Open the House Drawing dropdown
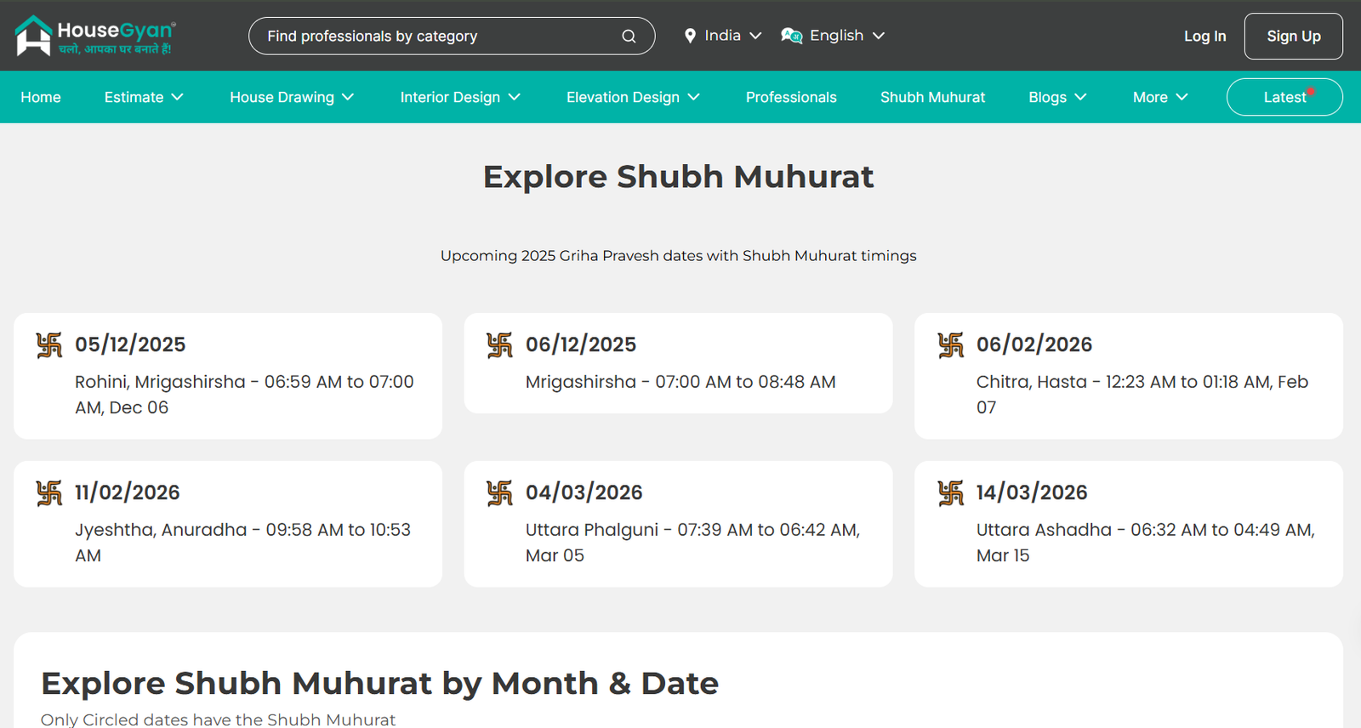1361x728 pixels. pyautogui.click(x=291, y=97)
